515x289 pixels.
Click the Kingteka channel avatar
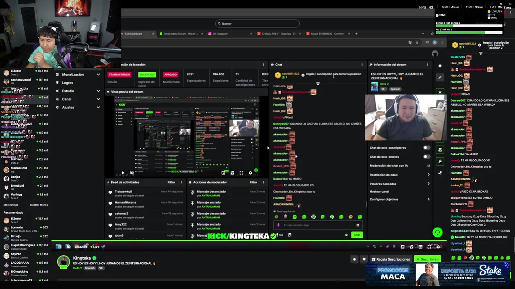point(63,262)
